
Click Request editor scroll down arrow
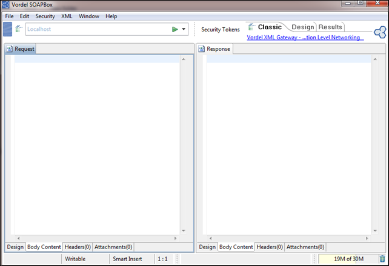click(184, 230)
